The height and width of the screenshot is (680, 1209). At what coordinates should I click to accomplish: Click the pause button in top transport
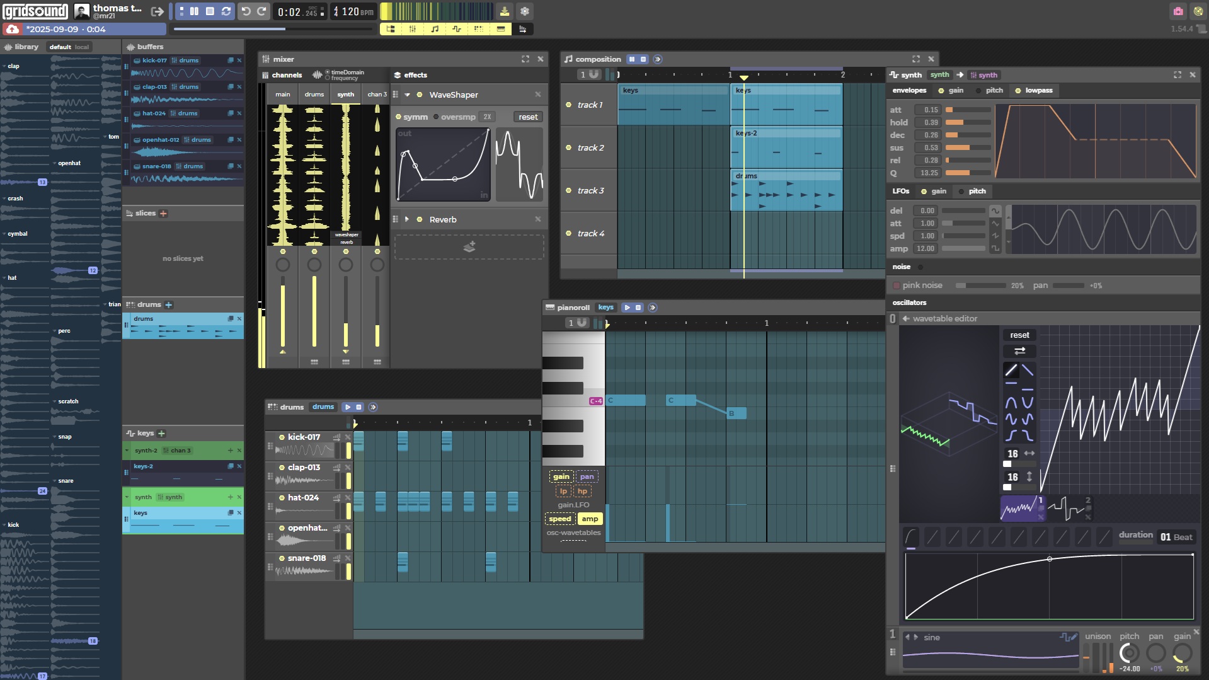click(x=194, y=11)
